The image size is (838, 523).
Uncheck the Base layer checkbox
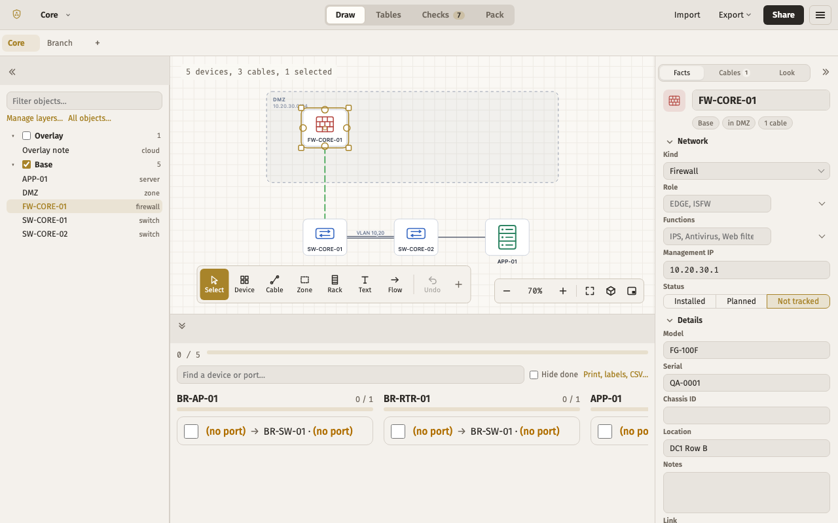click(27, 165)
